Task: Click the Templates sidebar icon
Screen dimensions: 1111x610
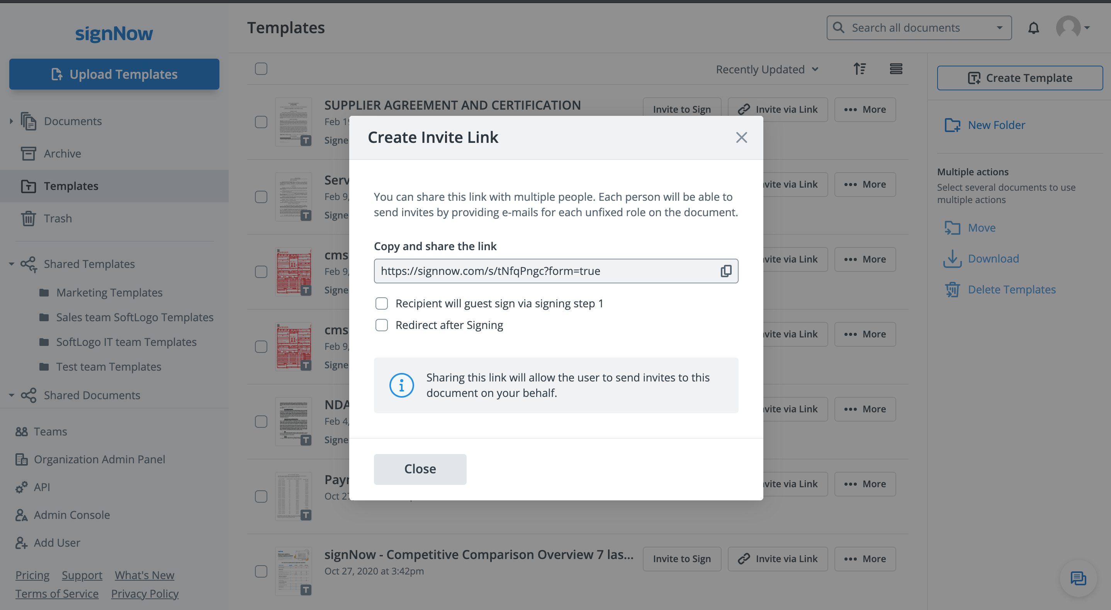Action: click(x=28, y=185)
